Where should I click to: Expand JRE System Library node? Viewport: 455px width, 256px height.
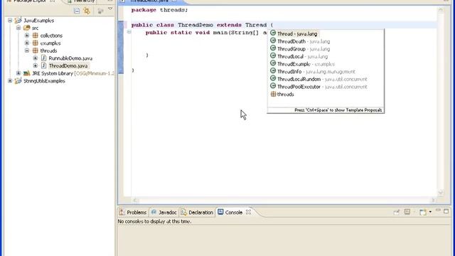coord(18,73)
